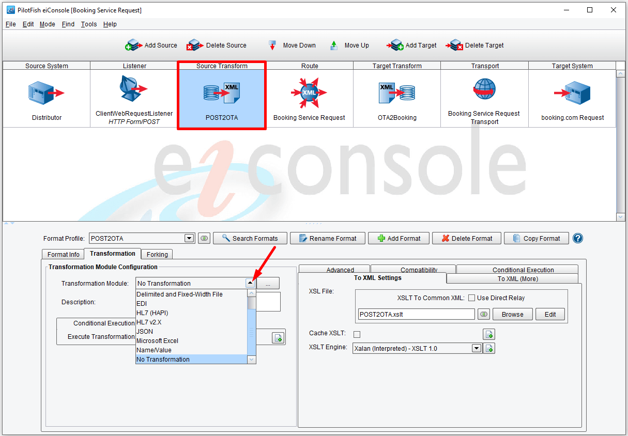Click the POST2OTA.xslt file field
This screenshot has width=628, height=436.
[416, 314]
